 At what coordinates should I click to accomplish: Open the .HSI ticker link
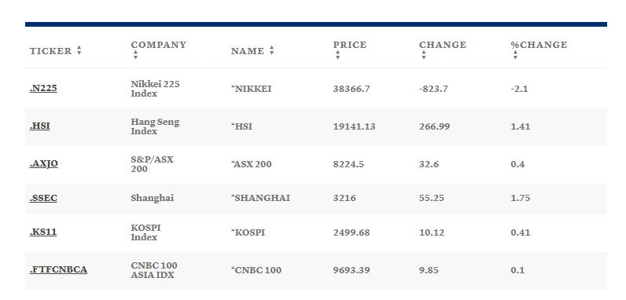click(x=39, y=126)
